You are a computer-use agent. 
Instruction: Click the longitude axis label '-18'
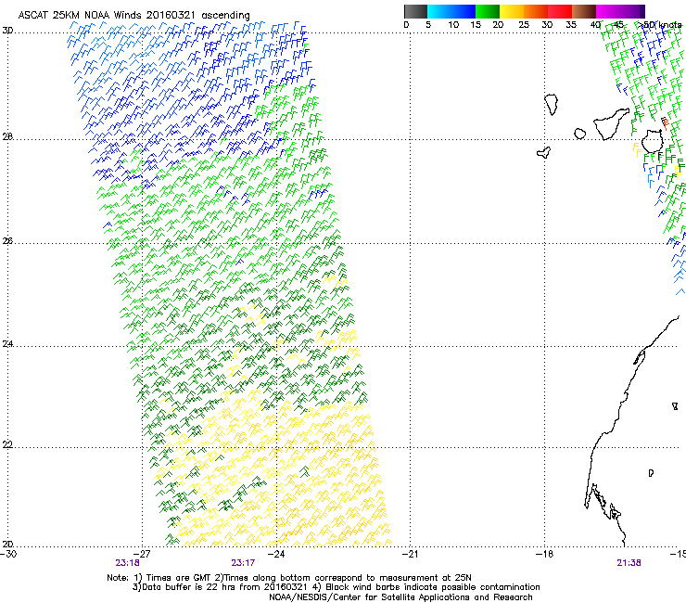point(544,554)
